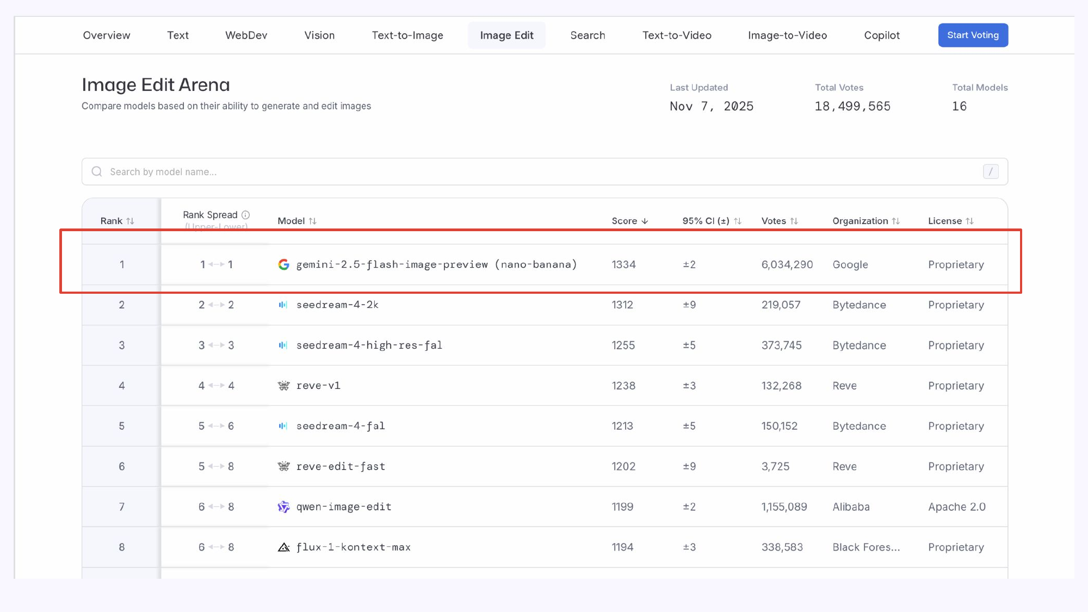Click the magnifier icon in the search box
Image resolution: width=1088 pixels, height=612 pixels.
point(97,172)
